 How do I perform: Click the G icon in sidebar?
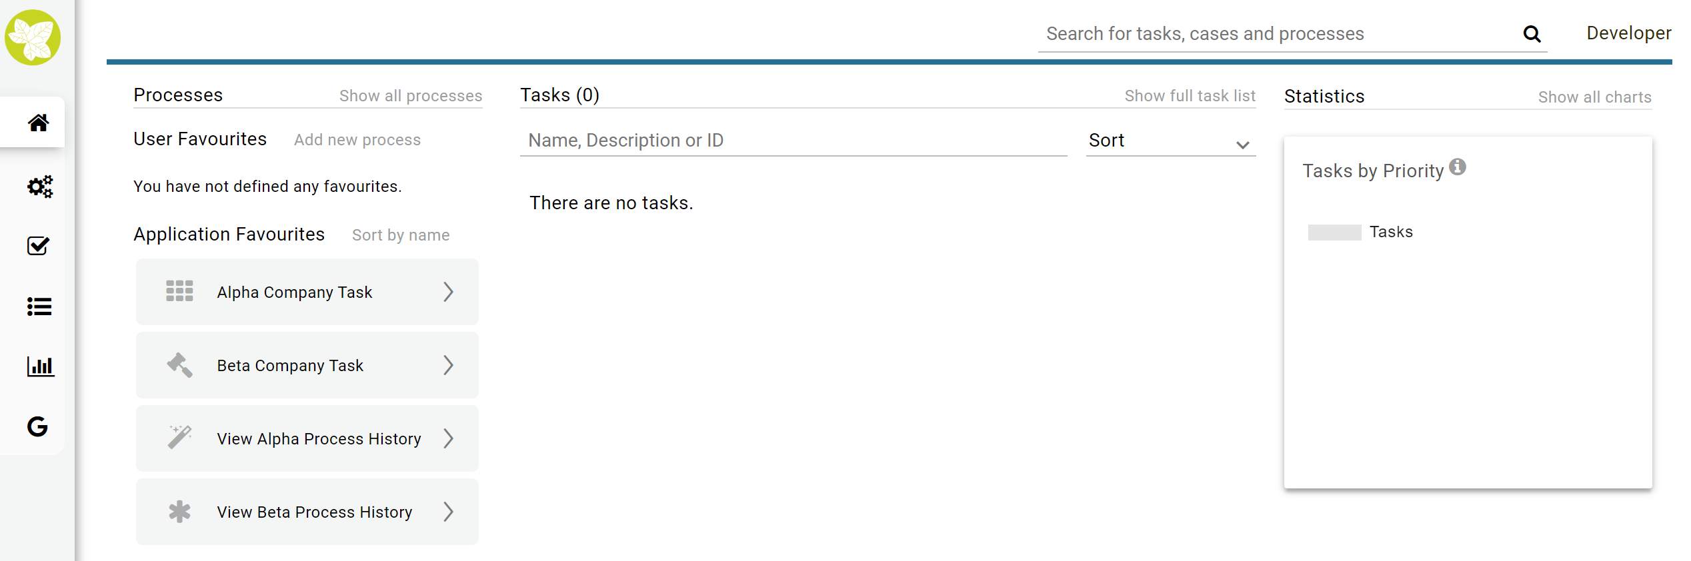37,426
